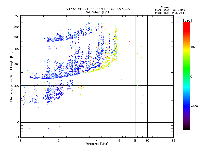Click y-axis tick label '400'
The width and height of the screenshot is (204, 153).
coord(17,49)
